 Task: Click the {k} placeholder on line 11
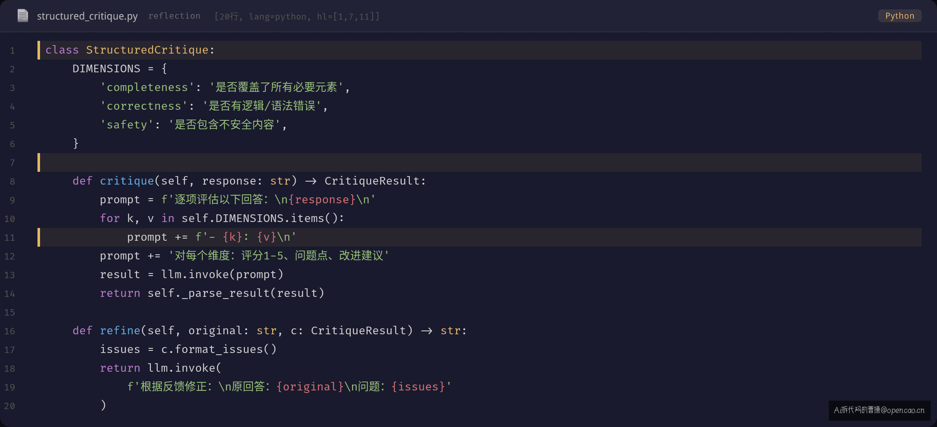click(232, 237)
